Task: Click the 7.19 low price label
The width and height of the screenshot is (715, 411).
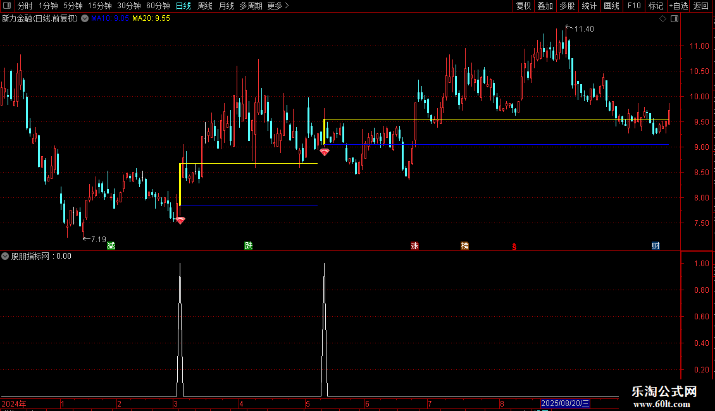Action: (x=99, y=239)
